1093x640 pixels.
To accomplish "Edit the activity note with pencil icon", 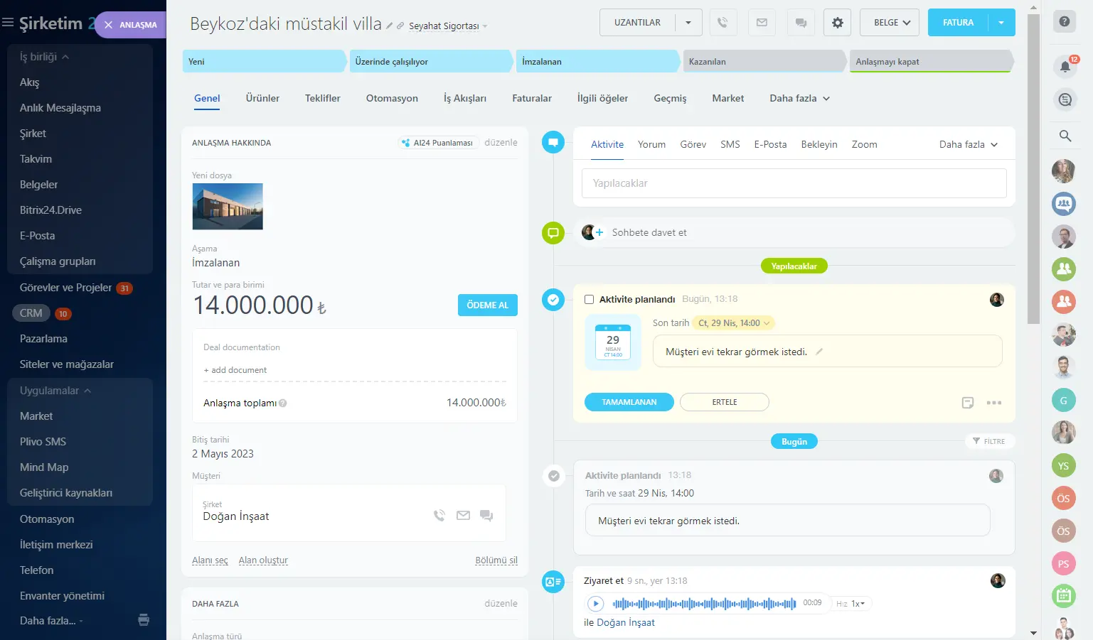I will click(819, 352).
